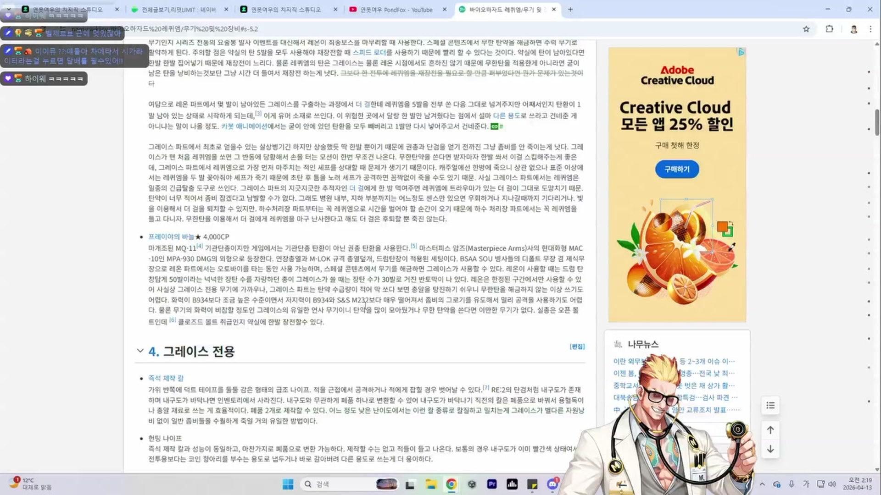Expand hidden system tray icons
The image size is (881, 495).
[763, 484]
